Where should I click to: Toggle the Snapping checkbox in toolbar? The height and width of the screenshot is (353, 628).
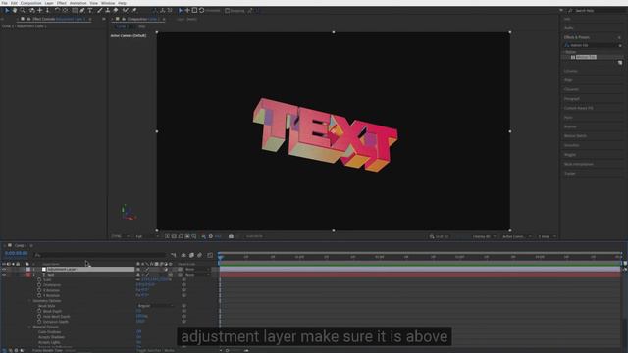(227, 11)
